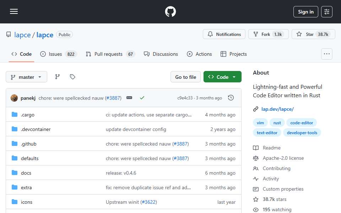Screen dimensions: 341x213
Task: Switch to the Code tab
Action: click(x=22, y=54)
